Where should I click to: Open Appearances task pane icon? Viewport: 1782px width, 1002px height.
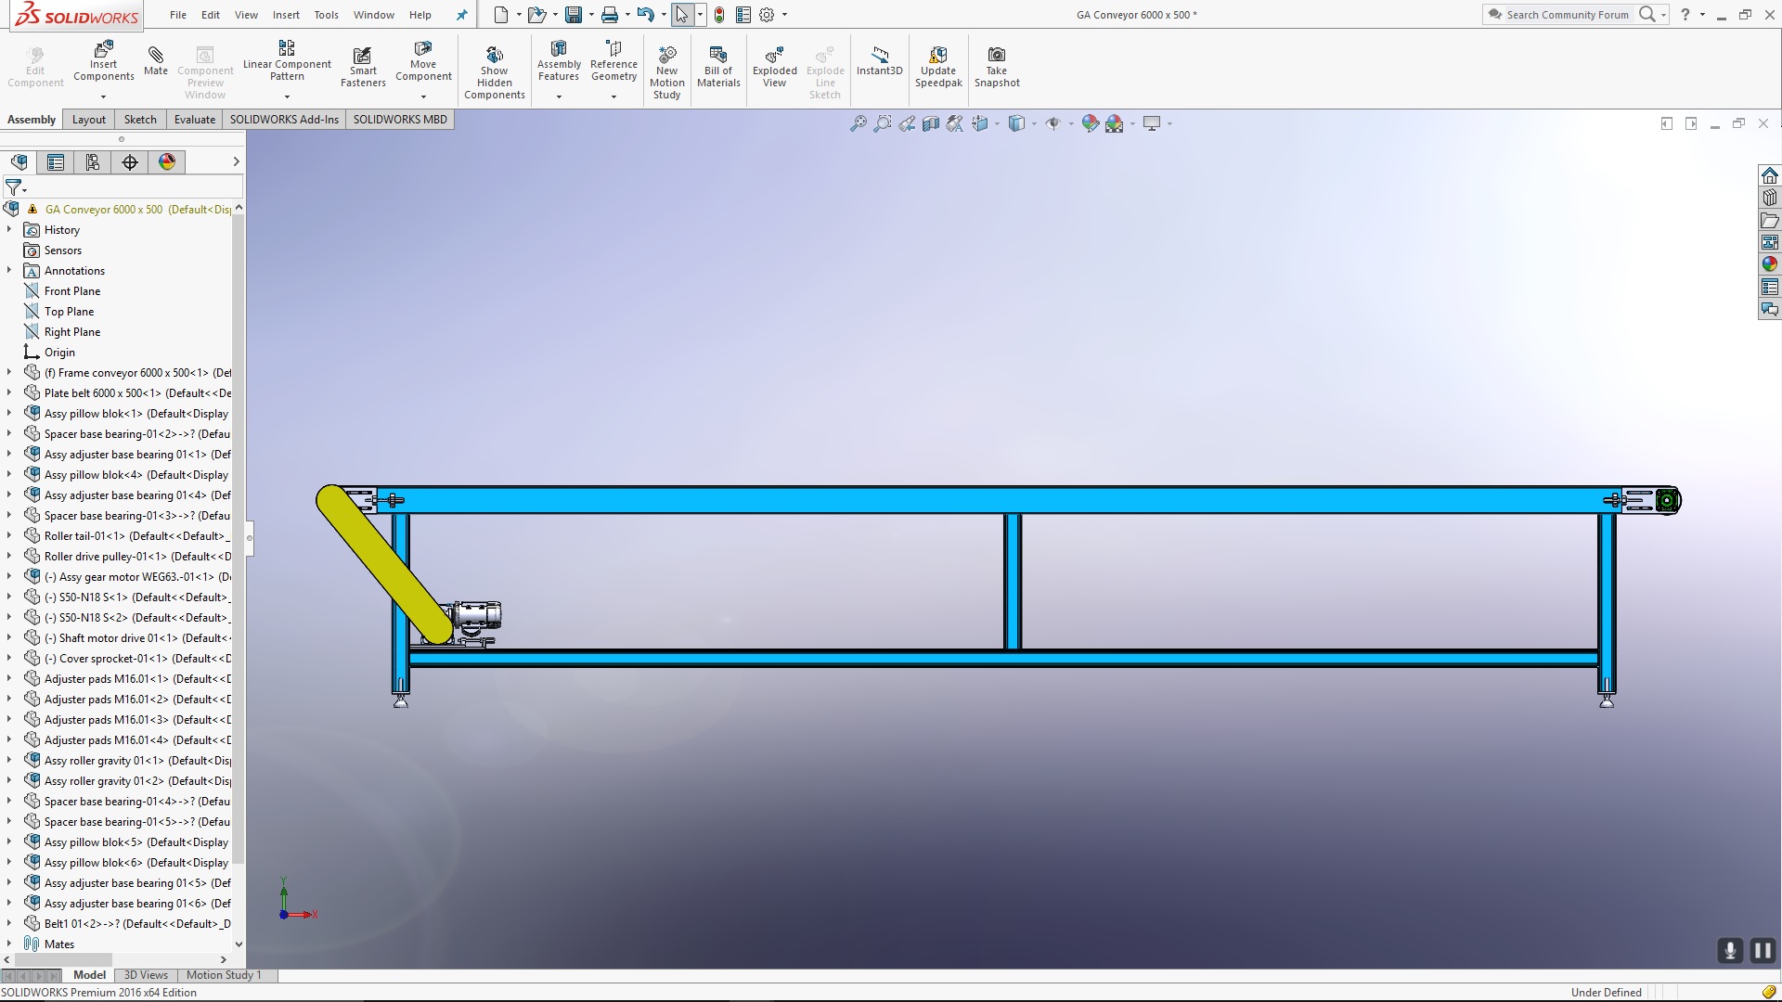[x=1770, y=264]
